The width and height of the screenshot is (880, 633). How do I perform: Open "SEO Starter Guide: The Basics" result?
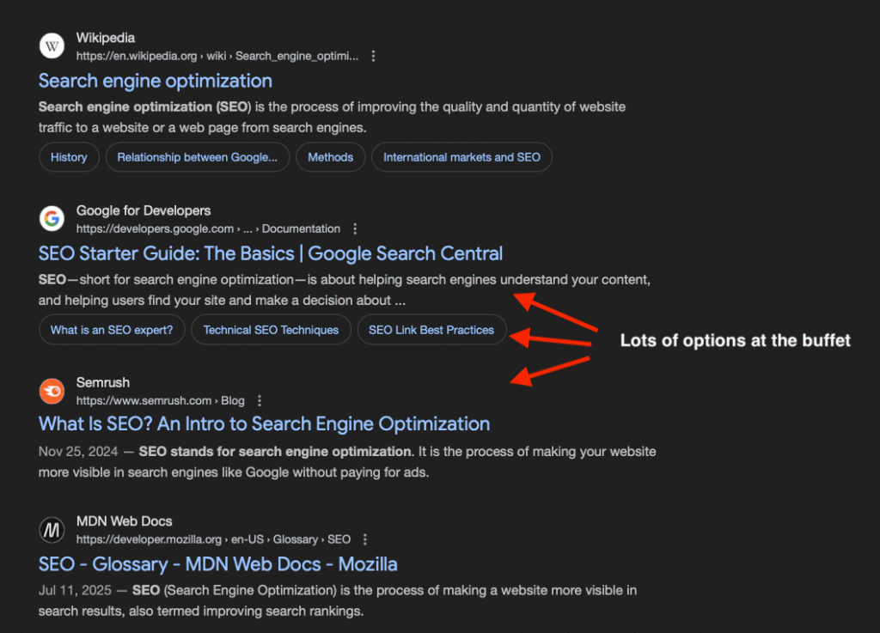click(x=271, y=253)
